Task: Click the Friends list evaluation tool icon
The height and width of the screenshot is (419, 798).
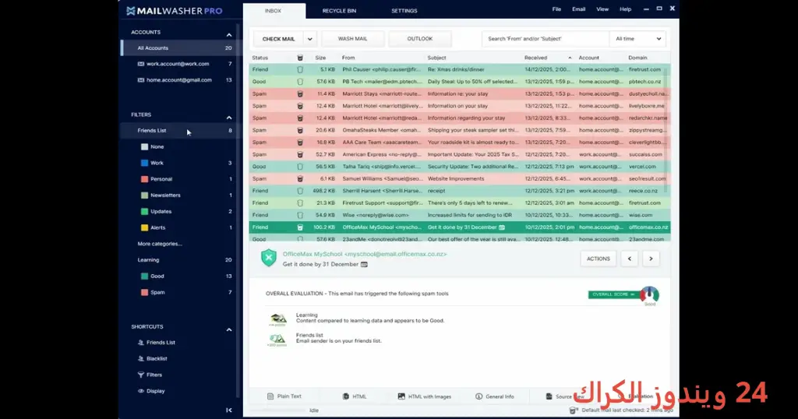Action: coord(277,340)
